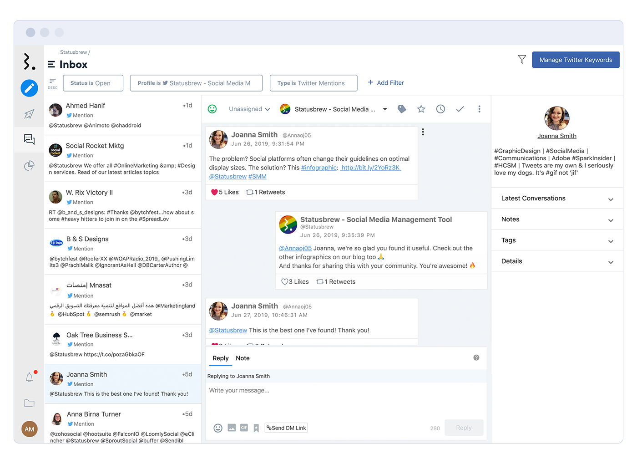Viewport: 637px width, 464px height.
Task: Click Manage Twitter Keywords button
Action: coord(576,60)
